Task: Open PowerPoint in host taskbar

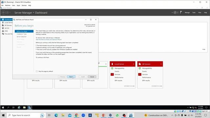Action: [104, 115]
